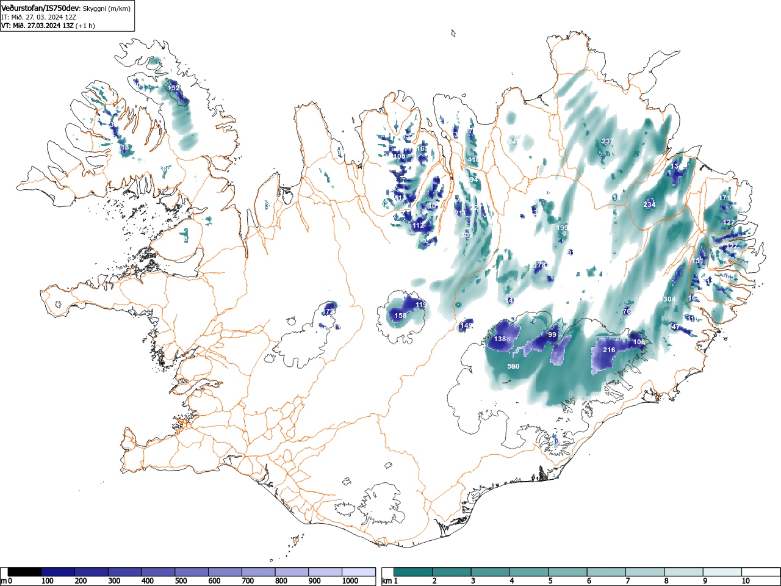Click the '500' tick label in the m legend
781x586 pixels.
(x=181, y=581)
